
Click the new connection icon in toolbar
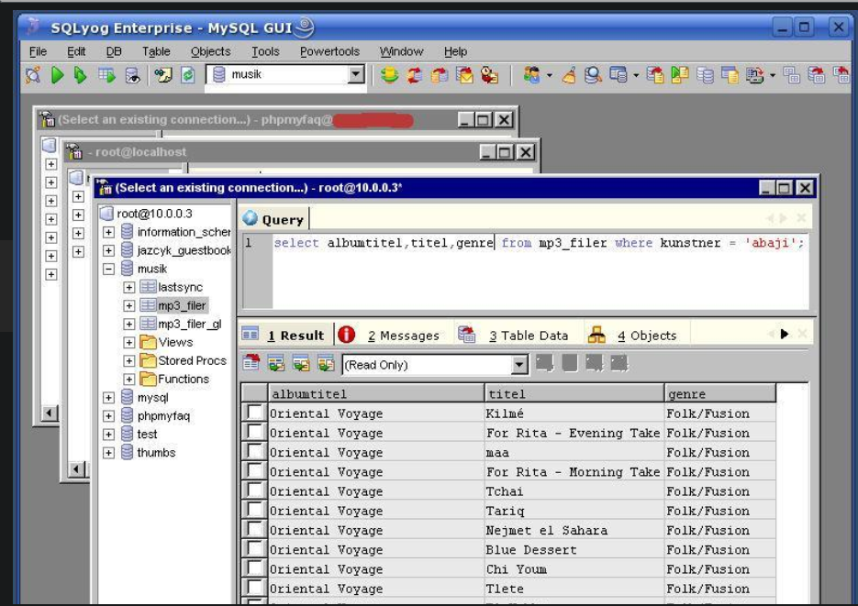[33, 74]
